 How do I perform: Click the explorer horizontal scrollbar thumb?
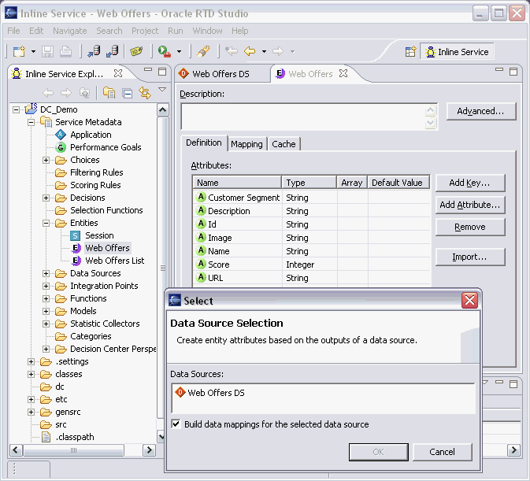click(x=74, y=450)
